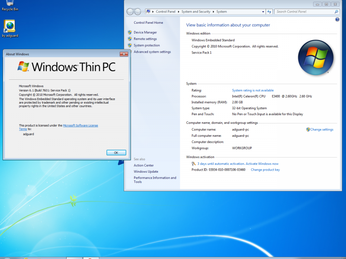Click Change settings for computer name

point(321,129)
